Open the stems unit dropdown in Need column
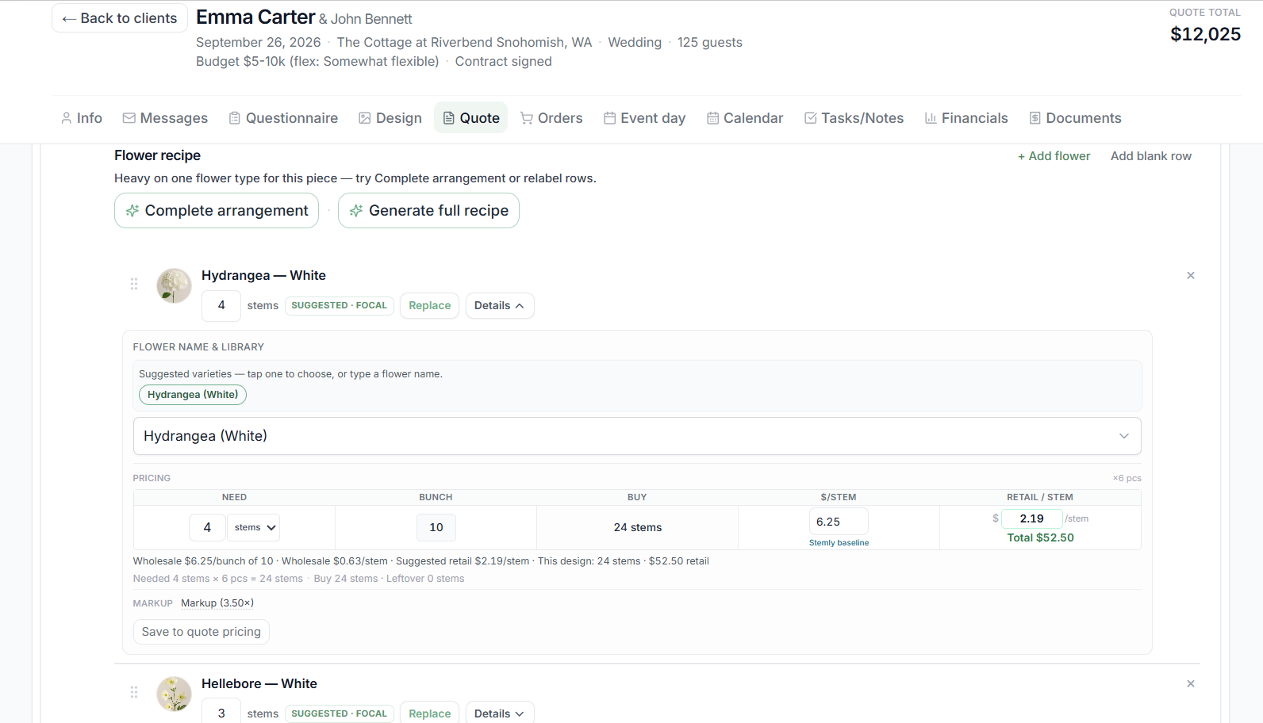The height and width of the screenshot is (723, 1263). [x=254, y=527]
